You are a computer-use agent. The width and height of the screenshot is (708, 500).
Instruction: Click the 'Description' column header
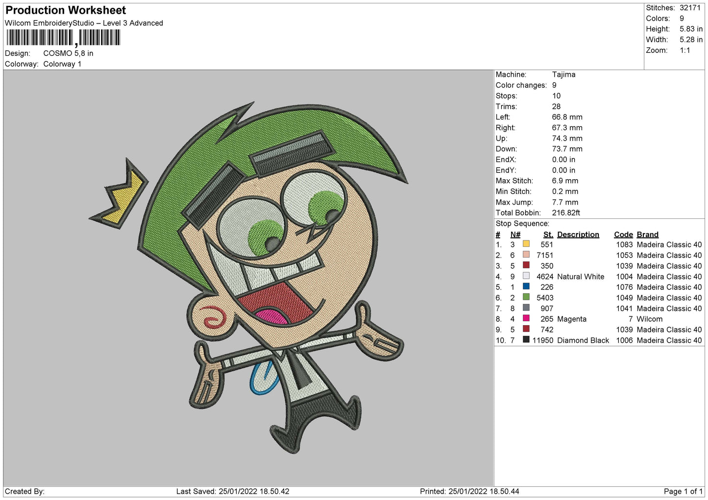(578, 235)
